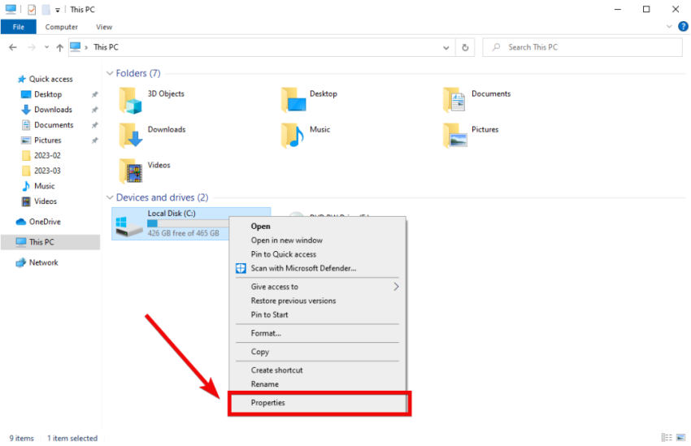
Task: Click the '9 items' status bar text
Action: (x=21, y=439)
